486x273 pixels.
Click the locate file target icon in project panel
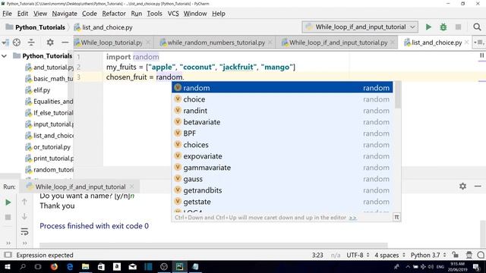pyautogui.click(x=17, y=42)
